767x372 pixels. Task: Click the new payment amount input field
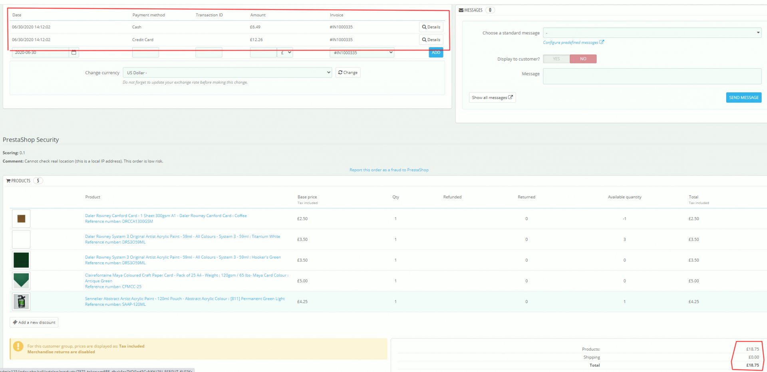263,52
